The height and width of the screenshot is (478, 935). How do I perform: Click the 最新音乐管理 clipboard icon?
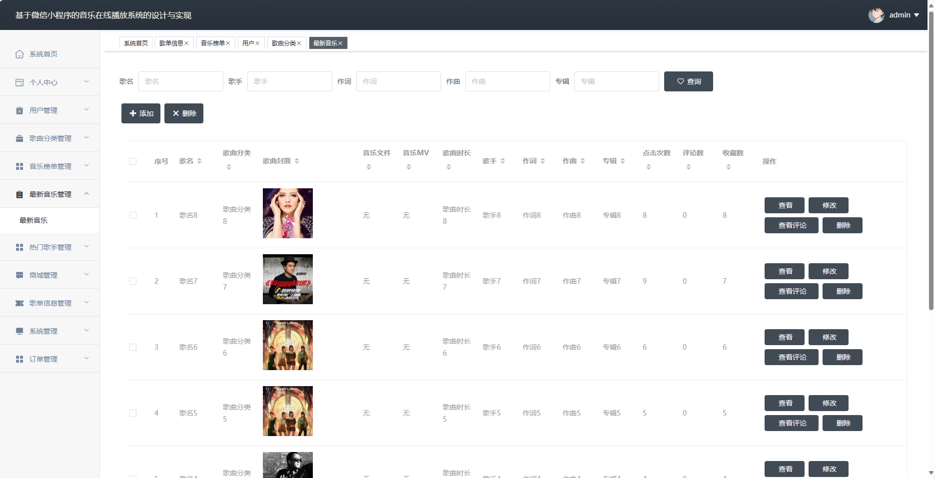19,194
